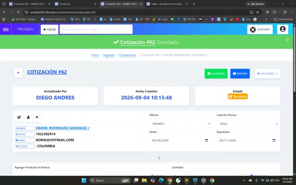This screenshot has width=296, height=185.
Task: Switch to Editar - Bicicleta Tres Ruedas tab
Action: click(x=167, y=4)
